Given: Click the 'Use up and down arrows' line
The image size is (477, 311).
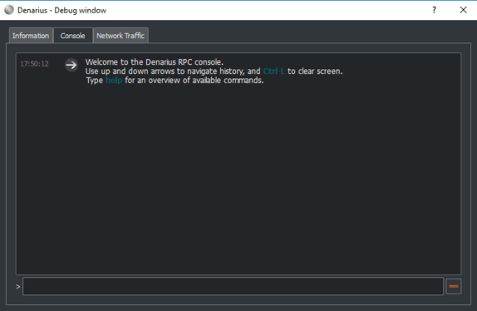Looking at the screenshot, I should coord(214,72).
